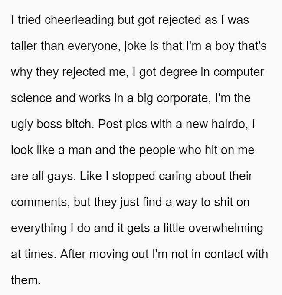This screenshot has height=295, width=282.
Task: Click the word "overwhelming" in the paragraph
Action: point(226,229)
